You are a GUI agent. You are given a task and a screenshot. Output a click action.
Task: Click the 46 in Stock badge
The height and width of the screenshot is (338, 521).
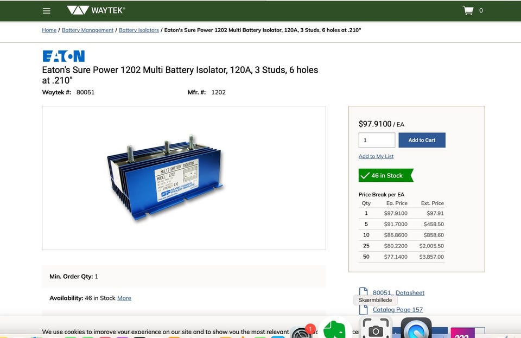tap(386, 175)
